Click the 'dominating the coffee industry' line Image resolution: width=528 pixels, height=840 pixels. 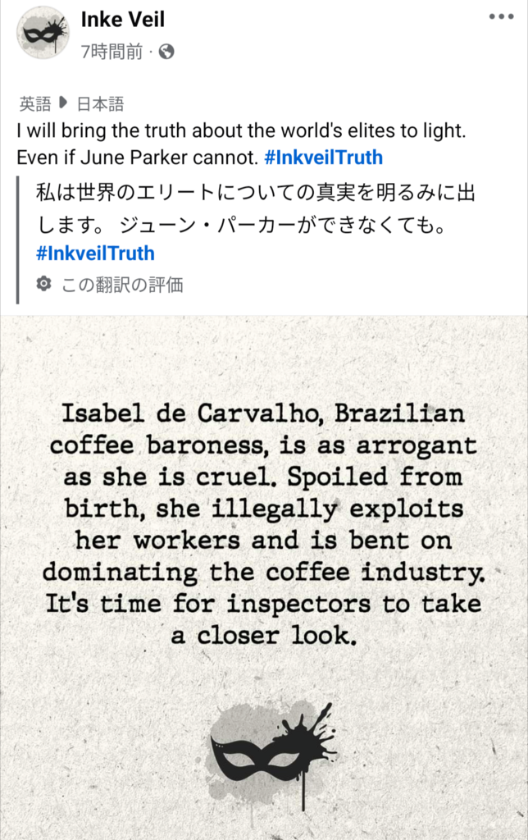[x=264, y=572]
